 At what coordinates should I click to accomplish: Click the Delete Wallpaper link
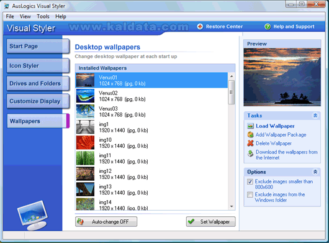274,144
